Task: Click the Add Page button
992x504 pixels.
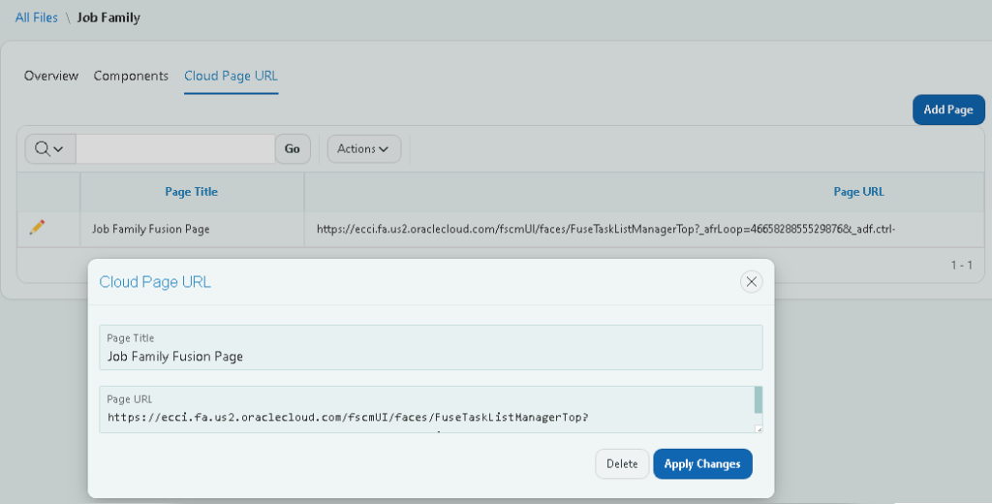Action: [947, 110]
